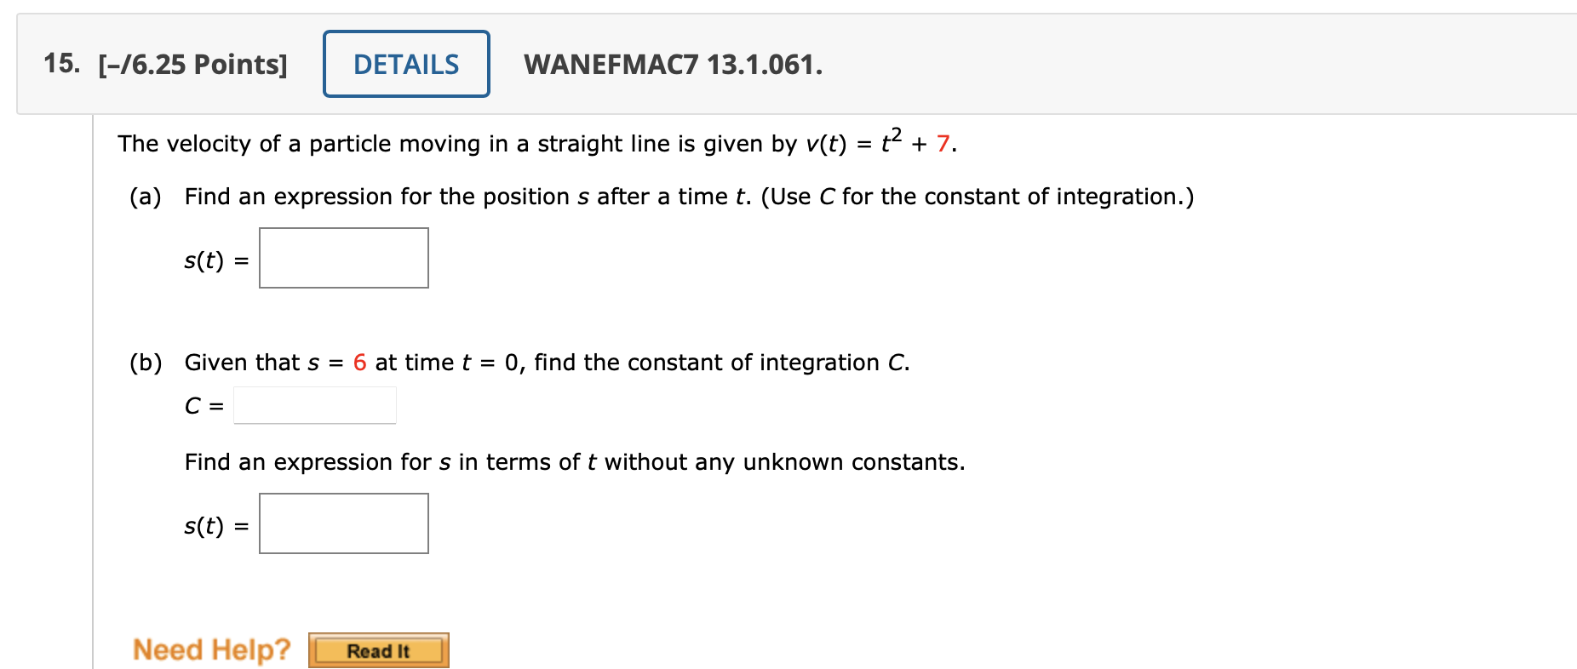This screenshot has width=1577, height=669.
Task: Click the red value 6 in part (b)
Action: tap(358, 362)
